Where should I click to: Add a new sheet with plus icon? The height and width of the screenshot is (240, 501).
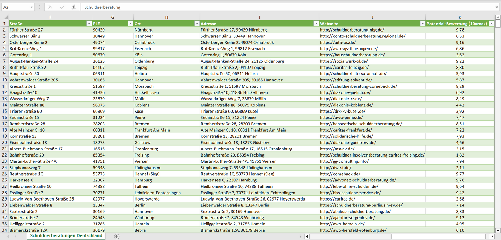116,237
